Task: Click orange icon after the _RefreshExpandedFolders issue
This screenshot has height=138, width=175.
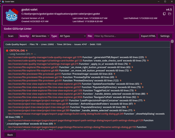Action: coord(135,104)
